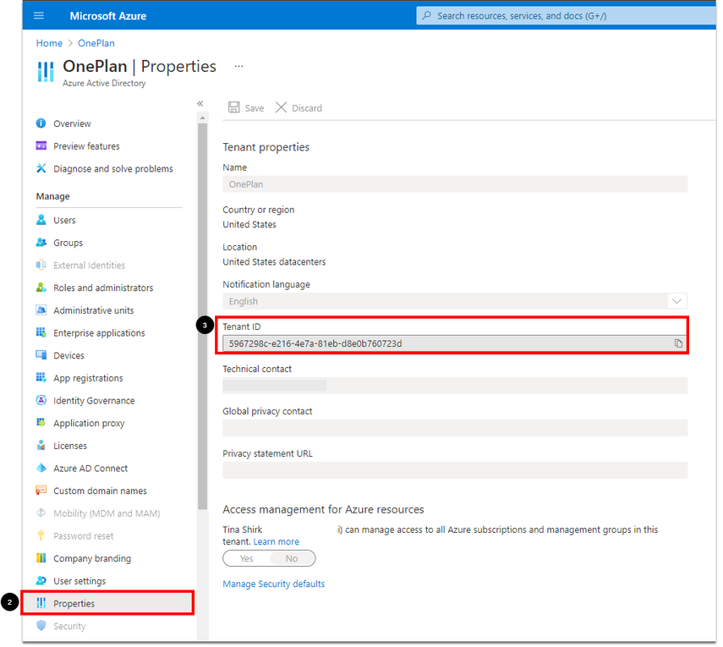This screenshot has width=723, height=647.
Task: Go to Overview in the sidebar
Action: 72,123
